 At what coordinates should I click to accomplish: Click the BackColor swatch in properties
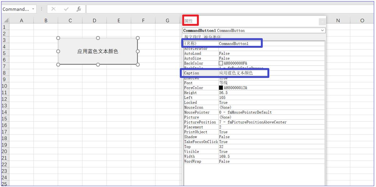221,63
